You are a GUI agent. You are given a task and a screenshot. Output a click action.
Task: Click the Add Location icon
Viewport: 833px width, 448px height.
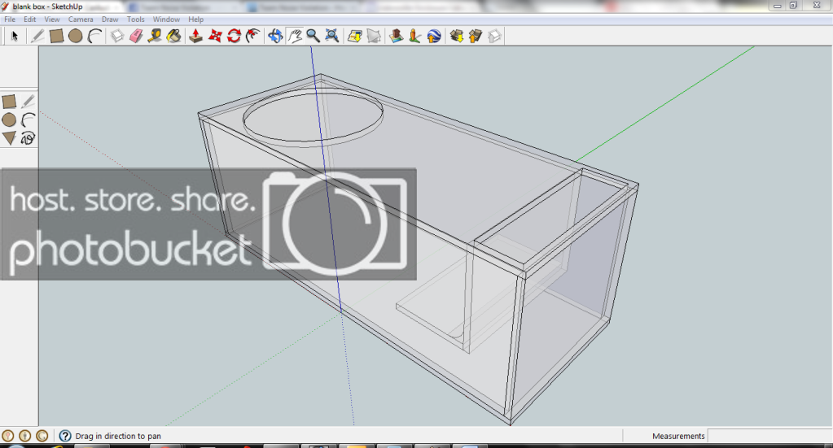(x=354, y=36)
